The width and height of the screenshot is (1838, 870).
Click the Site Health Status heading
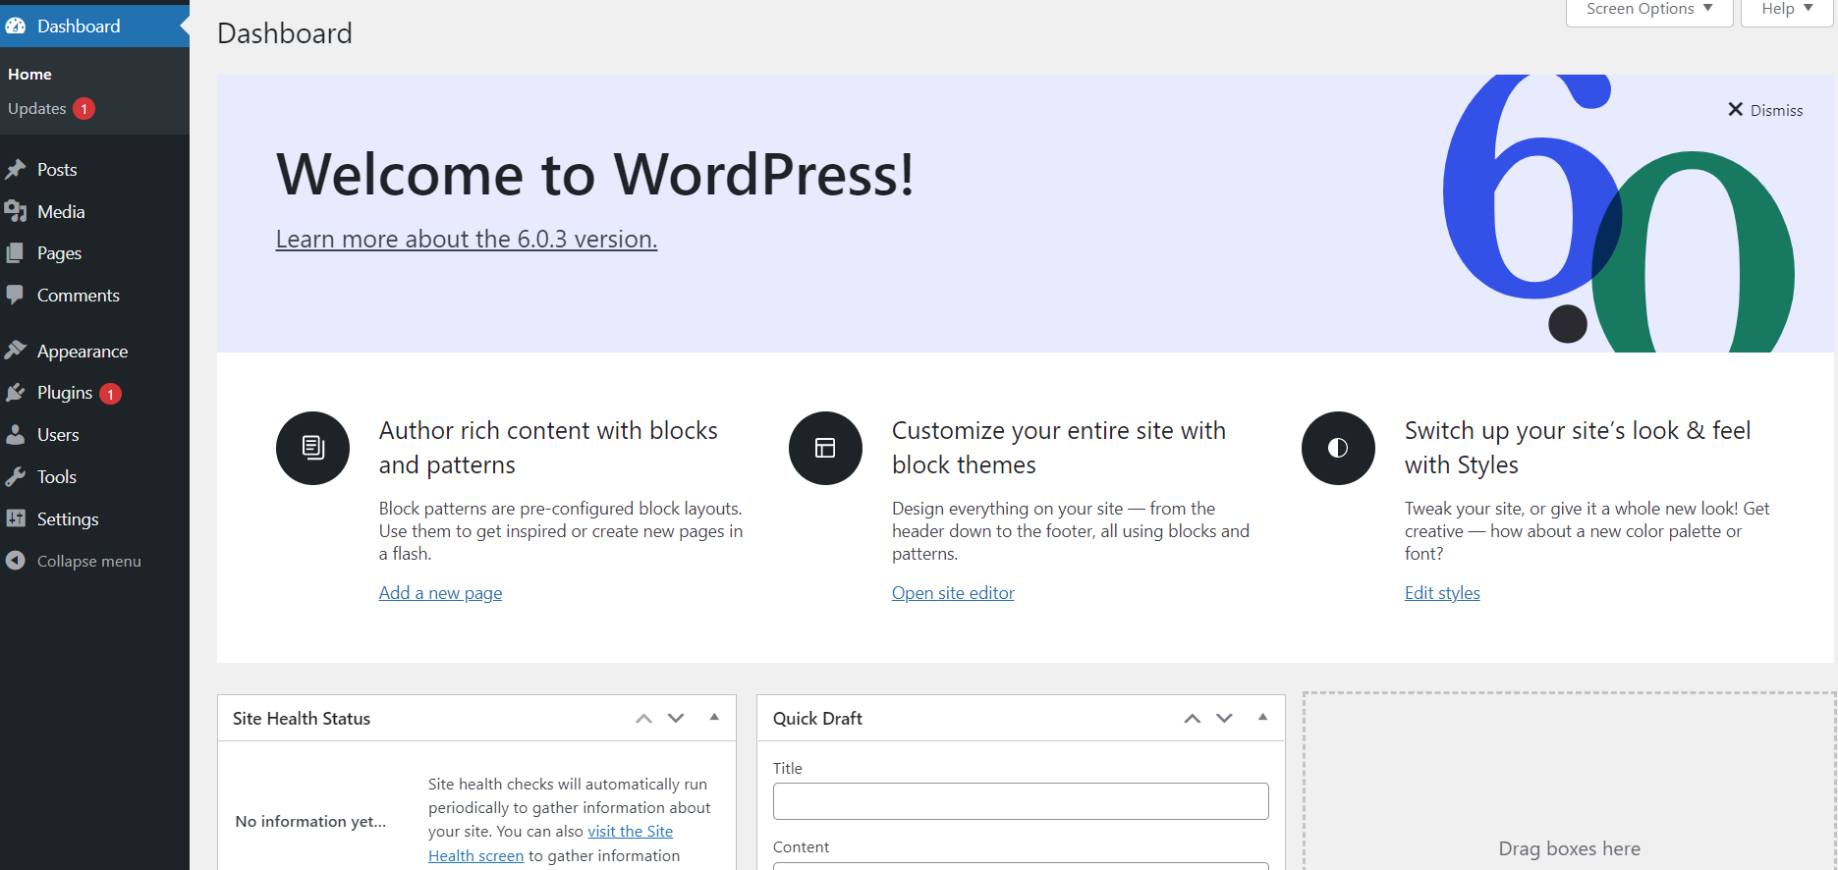pyautogui.click(x=302, y=719)
